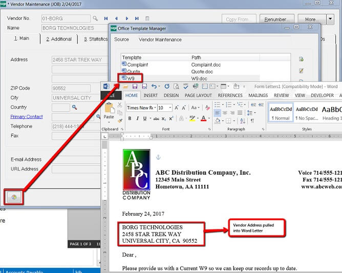Image resolution: width=342 pixels, height=273 pixels.
Task: Follow the Primary Contact link
Action: [27, 117]
